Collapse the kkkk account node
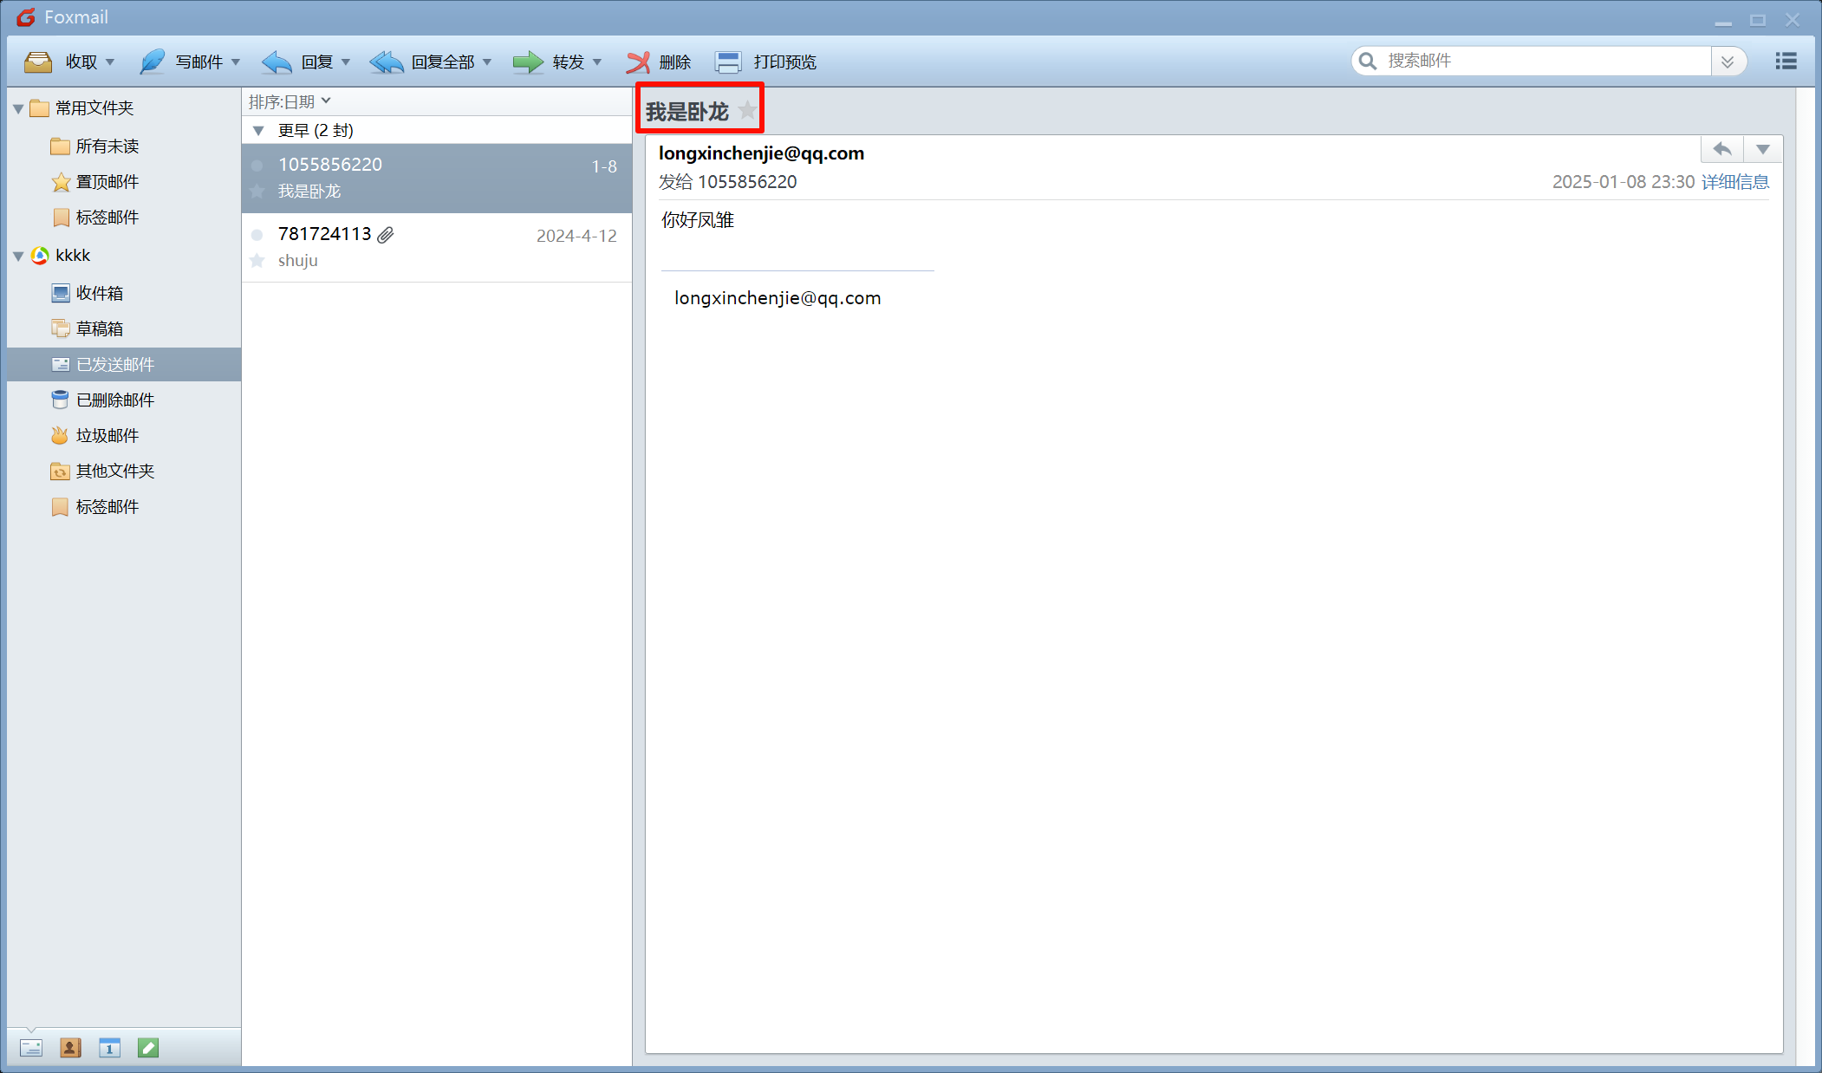 (x=18, y=256)
